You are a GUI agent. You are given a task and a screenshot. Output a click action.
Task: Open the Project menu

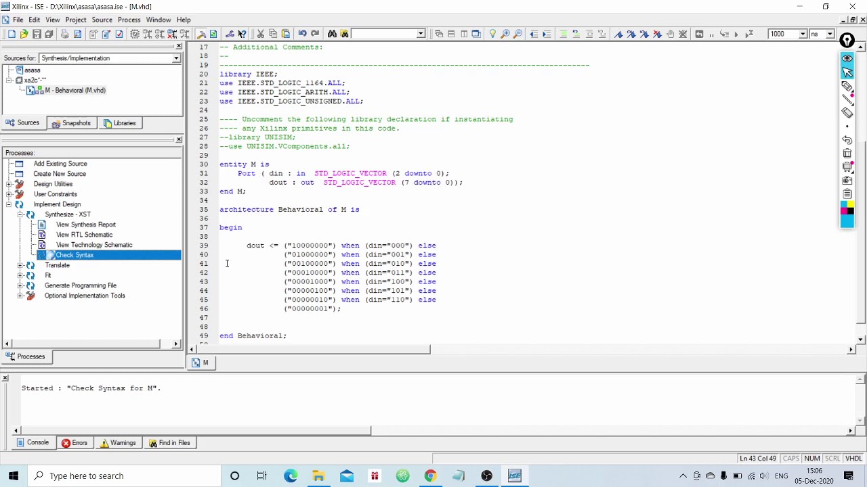pyautogui.click(x=75, y=20)
